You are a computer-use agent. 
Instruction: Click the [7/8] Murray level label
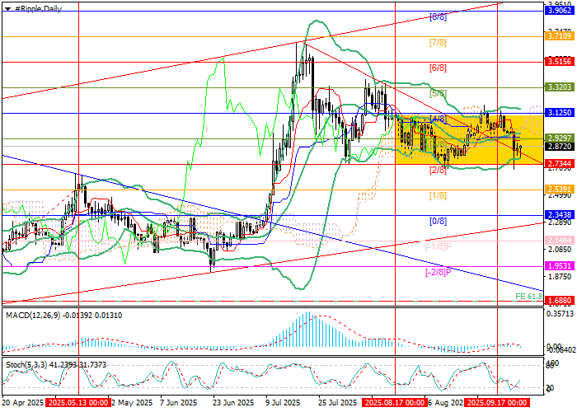(438, 43)
